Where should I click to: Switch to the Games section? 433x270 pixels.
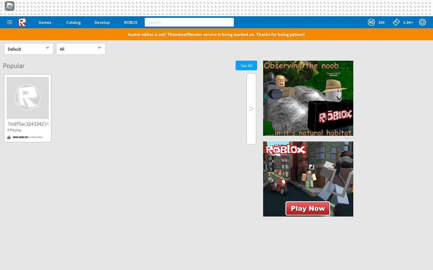coord(45,22)
